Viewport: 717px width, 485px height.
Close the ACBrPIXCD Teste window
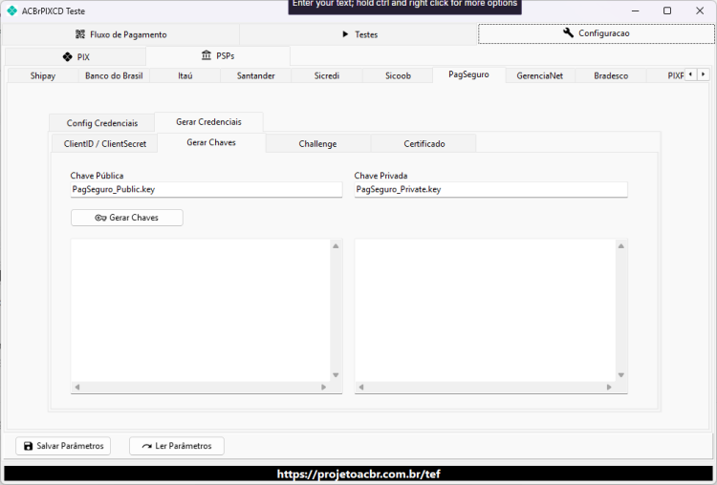click(x=700, y=11)
